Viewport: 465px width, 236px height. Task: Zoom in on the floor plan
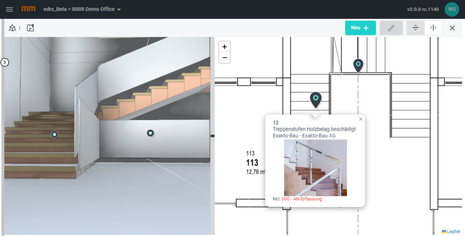tap(224, 47)
